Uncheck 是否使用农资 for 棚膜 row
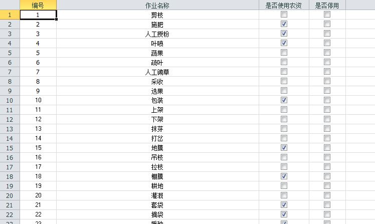The image size is (375, 224). 284,176
